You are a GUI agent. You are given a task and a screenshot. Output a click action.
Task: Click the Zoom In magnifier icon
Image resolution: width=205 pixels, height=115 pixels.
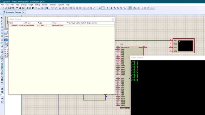pyautogui.click(x=115, y=8)
